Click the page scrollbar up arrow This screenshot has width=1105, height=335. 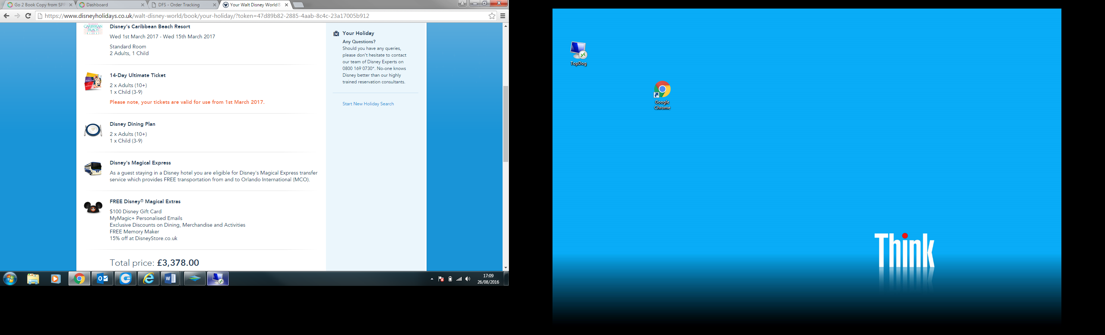click(x=506, y=26)
